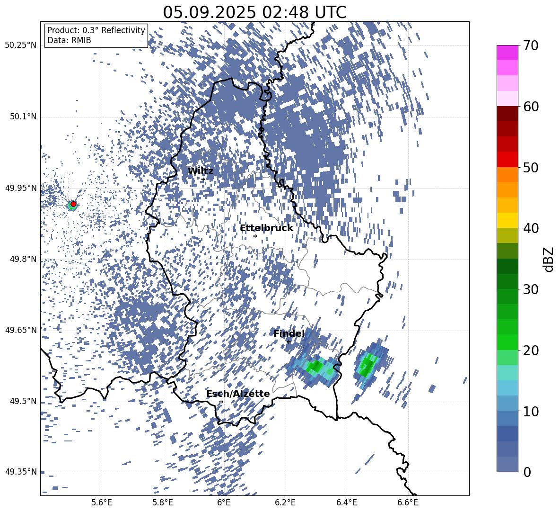Click the Ettelbruck city label

point(266,228)
